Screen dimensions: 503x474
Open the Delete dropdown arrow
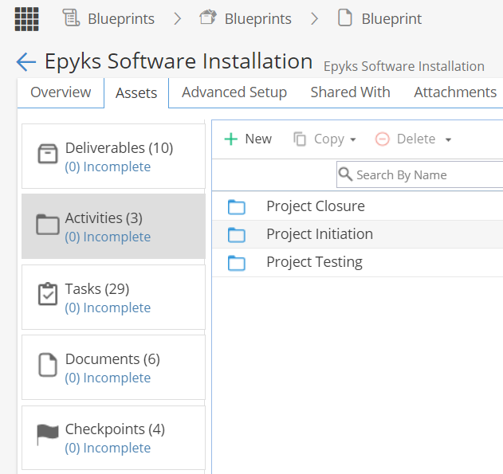(x=449, y=139)
